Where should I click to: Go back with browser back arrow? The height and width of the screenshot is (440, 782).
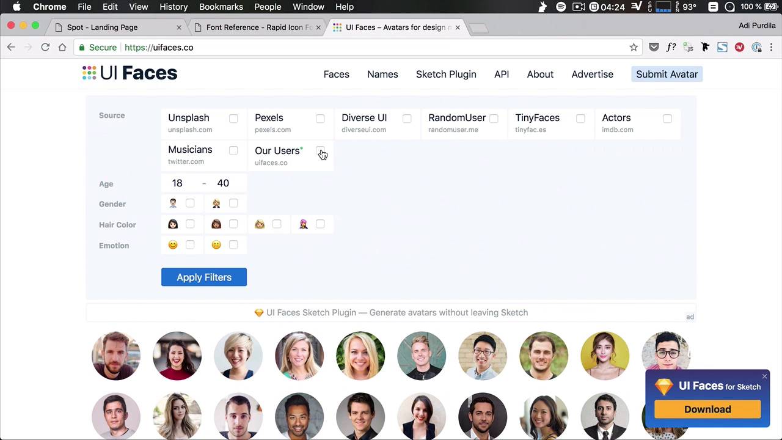(x=11, y=47)
